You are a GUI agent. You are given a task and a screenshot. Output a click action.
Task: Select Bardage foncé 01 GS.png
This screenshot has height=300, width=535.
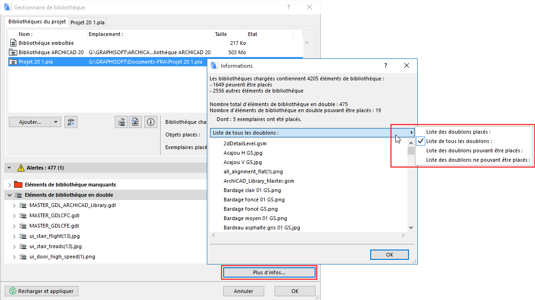tap(254, 200)
